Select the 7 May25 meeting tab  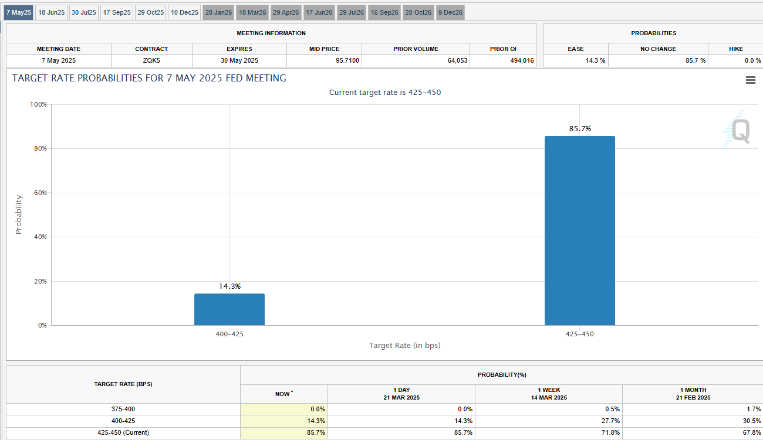point(19,12)
